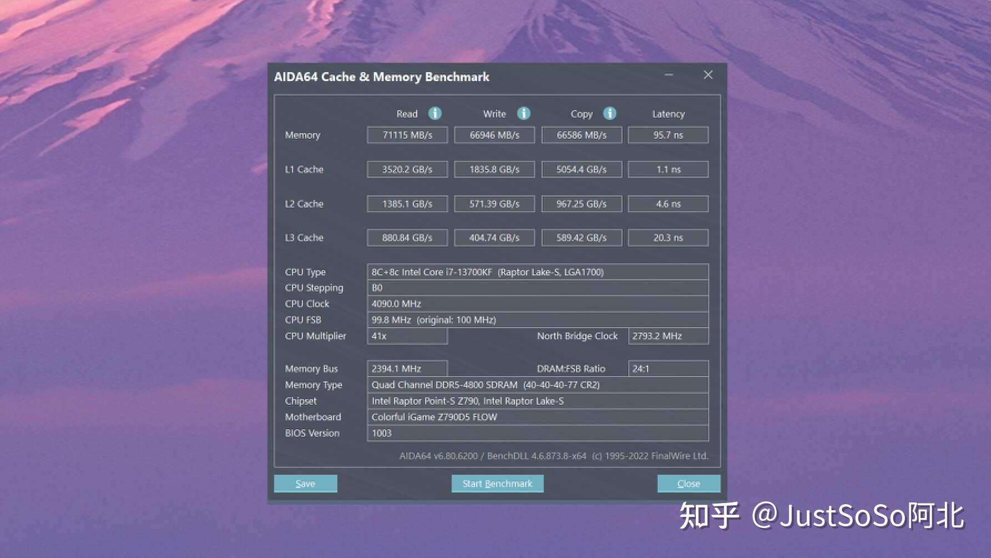Click the Motherboard name field

(537, 417)
